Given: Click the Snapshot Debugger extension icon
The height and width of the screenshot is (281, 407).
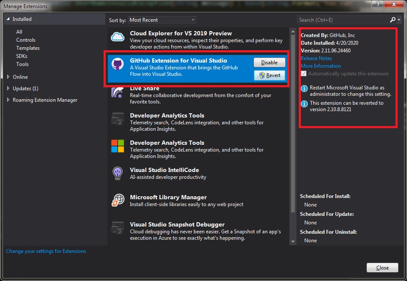Looking at the screenshot, I should click(118, 228).
